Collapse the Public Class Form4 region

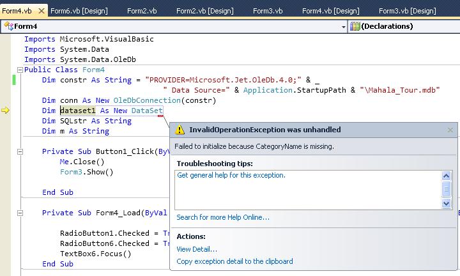click(x=20, y=70)
